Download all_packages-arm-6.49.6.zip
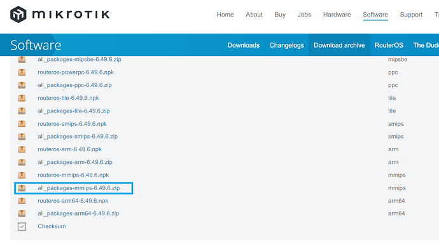Screen dimensions: 439x244 [x=75, y=162]
